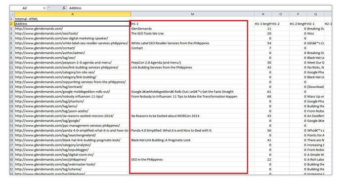Click the glendemands.com/contact/ address cell
Screen dimensions: 346x182
click(x=73, y=48)
